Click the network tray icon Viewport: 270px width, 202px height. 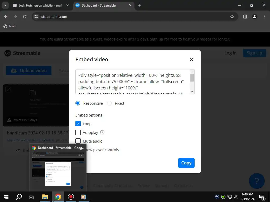pyautogui.click(x=230, y=197)
